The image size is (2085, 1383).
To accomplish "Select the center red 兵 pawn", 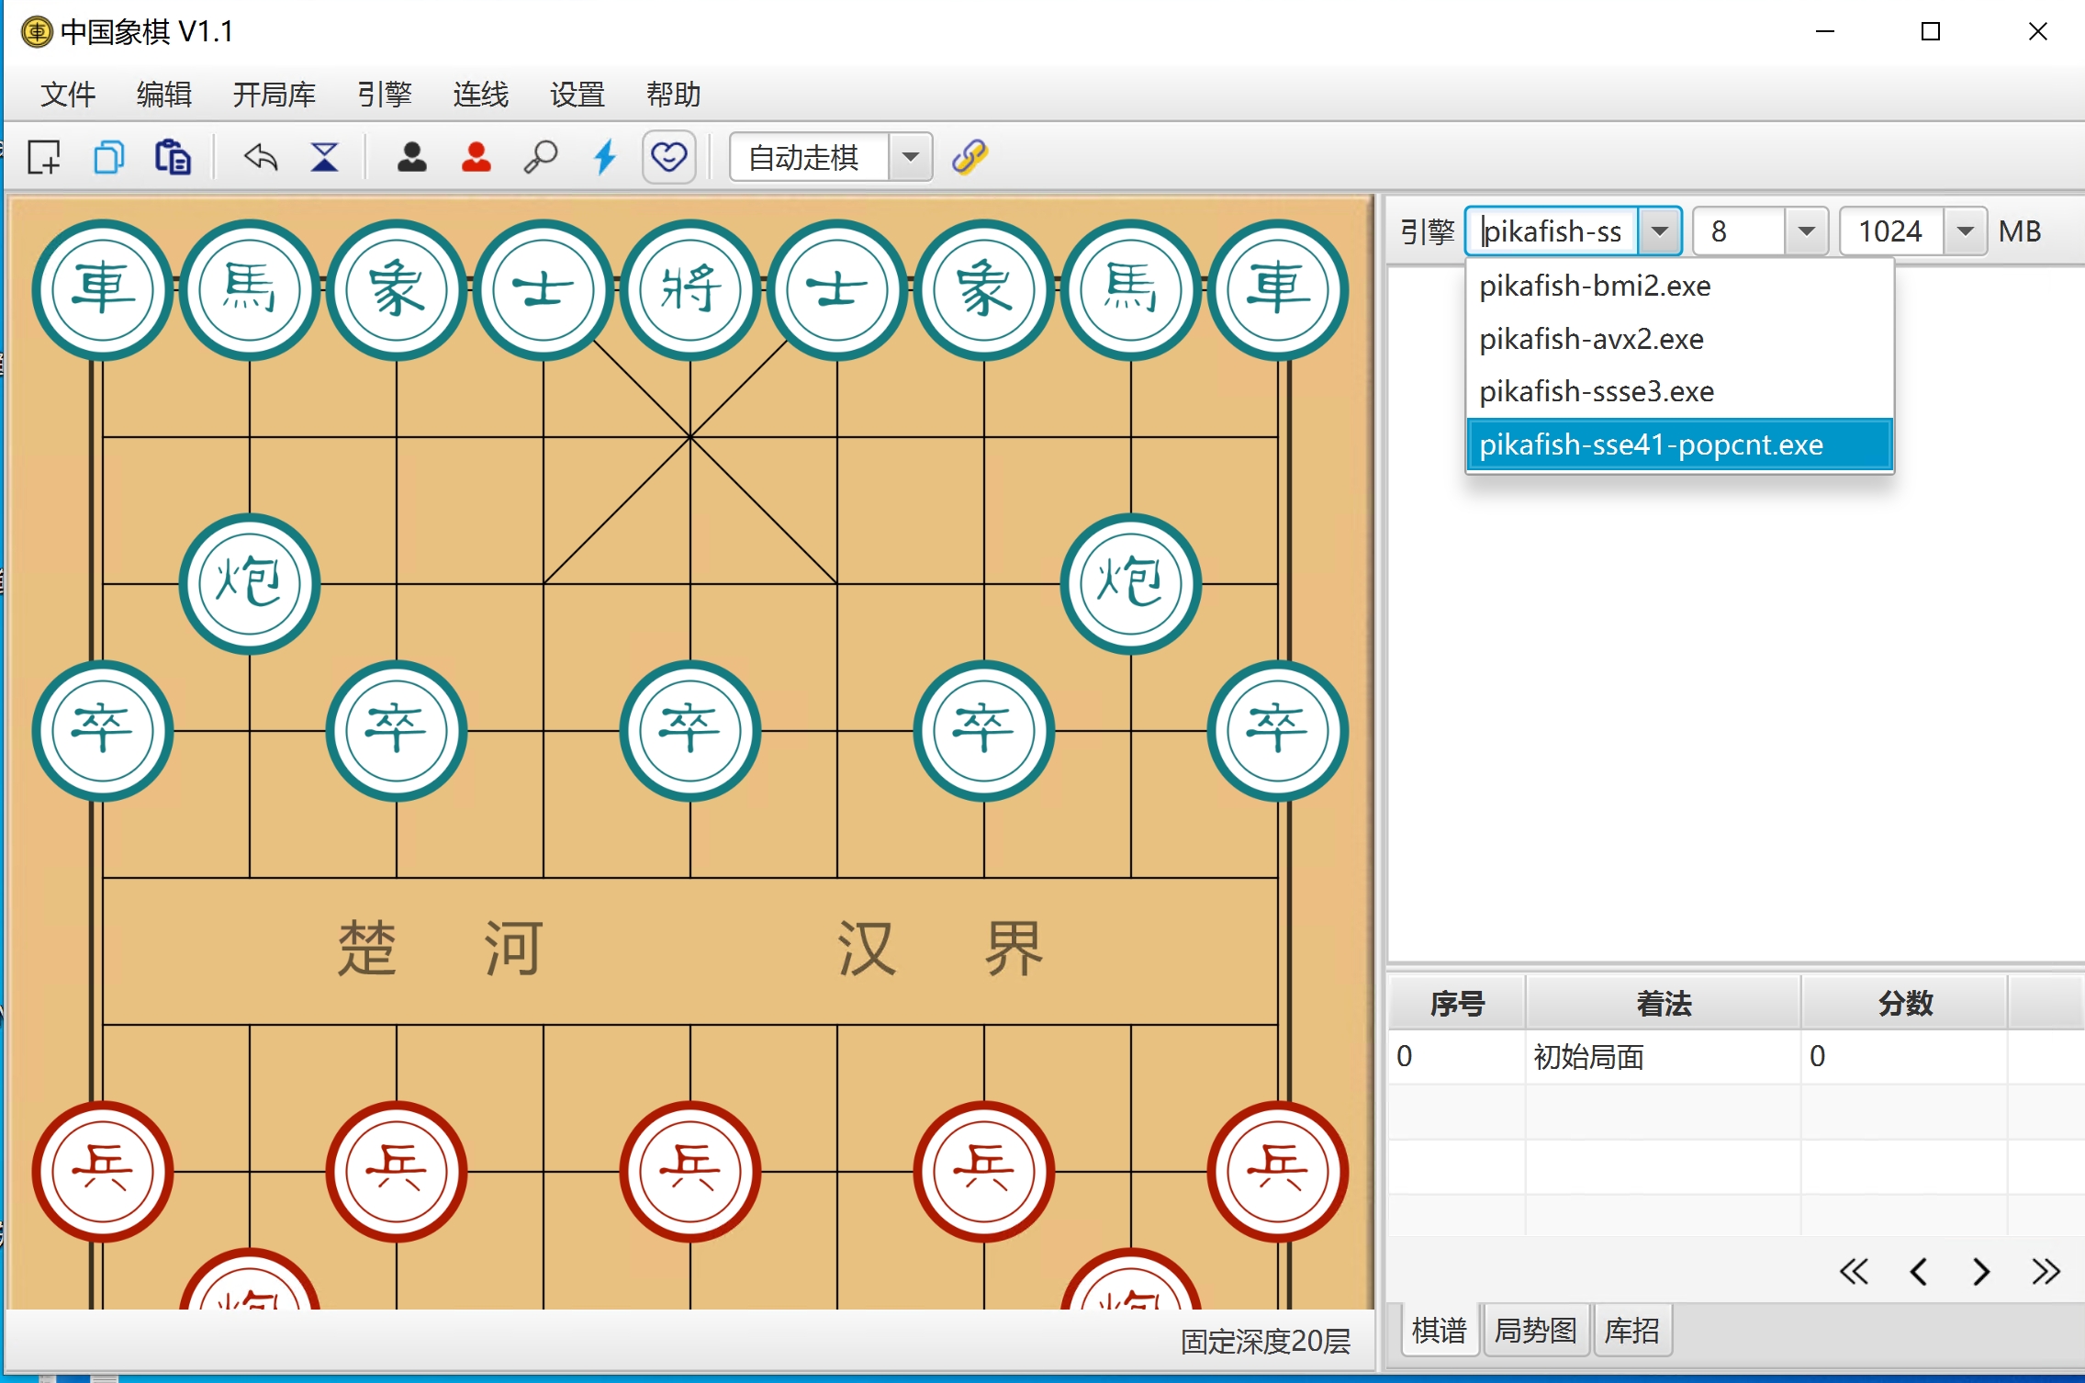I will point(690,1172).
